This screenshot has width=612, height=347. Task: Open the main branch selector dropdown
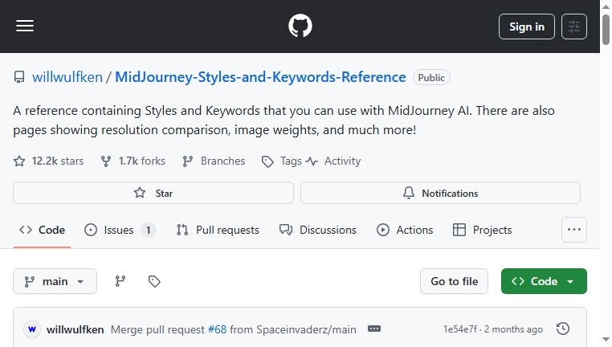coord(55,281)
